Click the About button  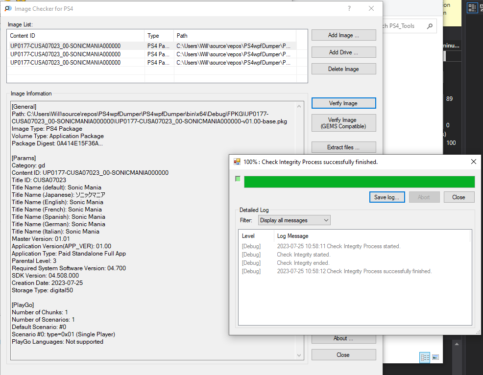(343, 339)
